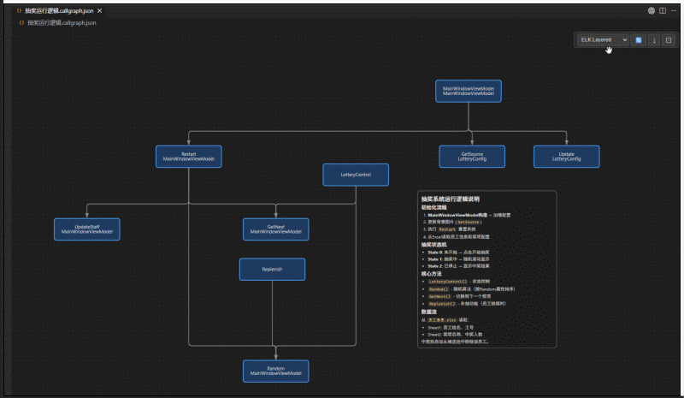Click the blue refresh layout icon

pos(639,40)
